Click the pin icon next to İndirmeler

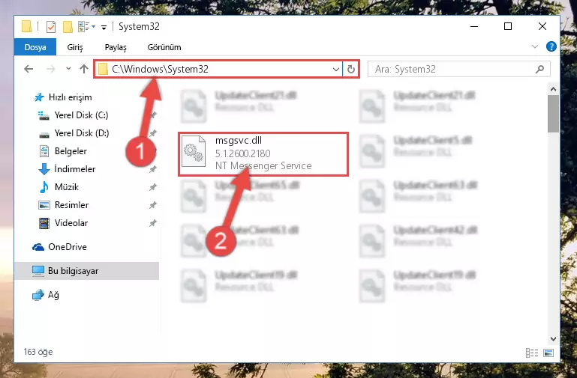tap(152, 169)
